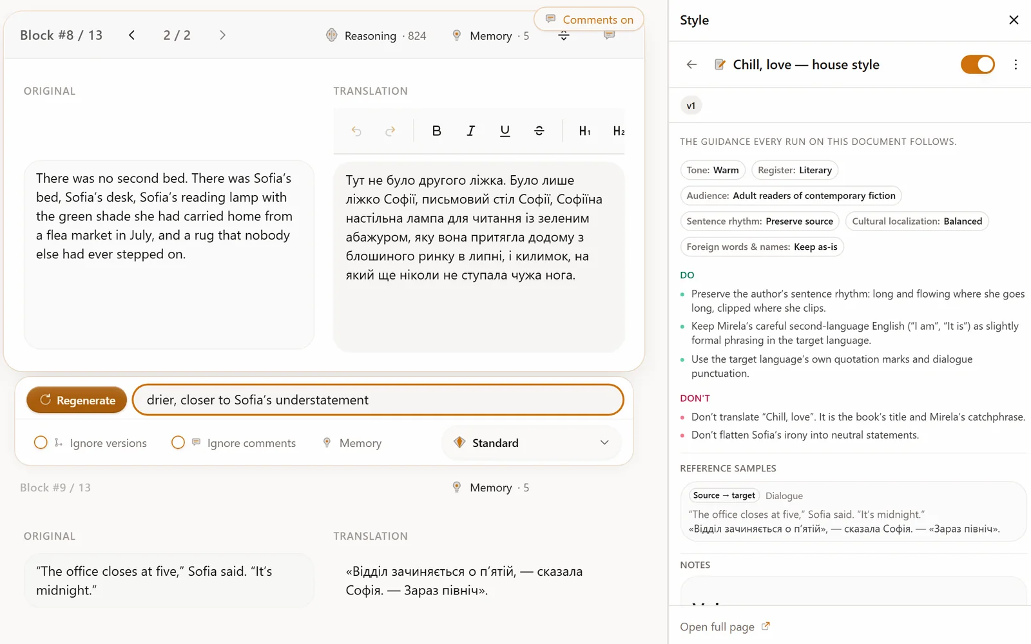Open Memory for Block #8
Image resolution: width=1031 pixels, height=644 pixels.
(x=490, y=36)
